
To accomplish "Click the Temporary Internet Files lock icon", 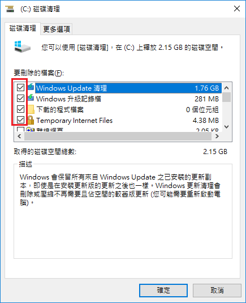I will [x=31, y=120].
